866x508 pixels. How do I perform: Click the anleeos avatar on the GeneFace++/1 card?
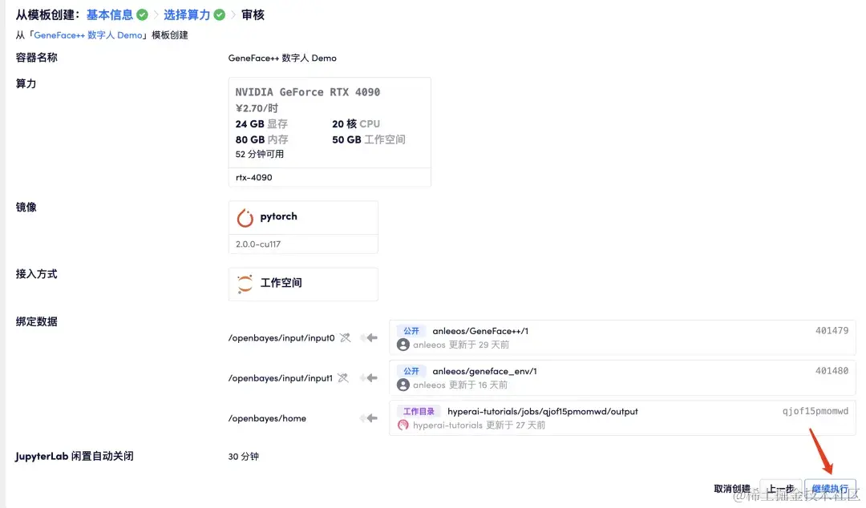click(403, 344)
